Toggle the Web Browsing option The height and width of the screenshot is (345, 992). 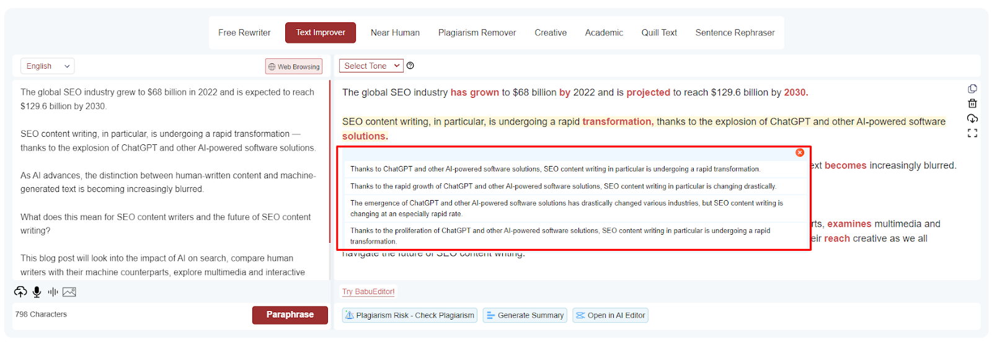pyautogui.click(x=294, y=66)
